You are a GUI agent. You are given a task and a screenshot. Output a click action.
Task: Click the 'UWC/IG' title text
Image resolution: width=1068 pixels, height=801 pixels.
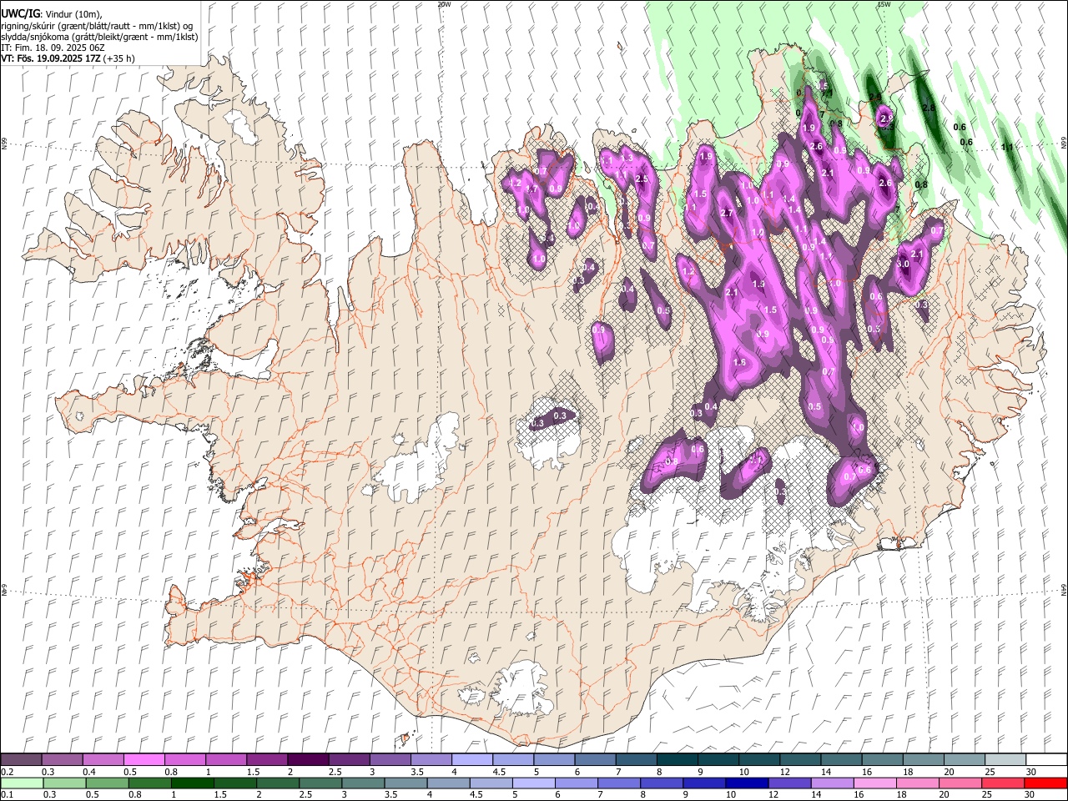pos(20,13)
